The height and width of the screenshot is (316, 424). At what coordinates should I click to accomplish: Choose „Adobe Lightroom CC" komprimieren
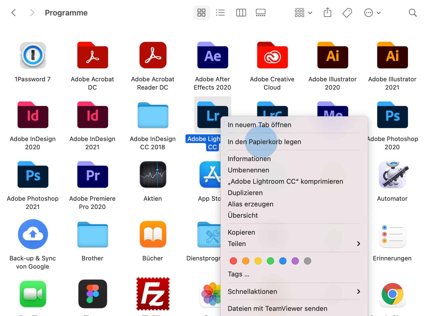(x=294, y=181)
